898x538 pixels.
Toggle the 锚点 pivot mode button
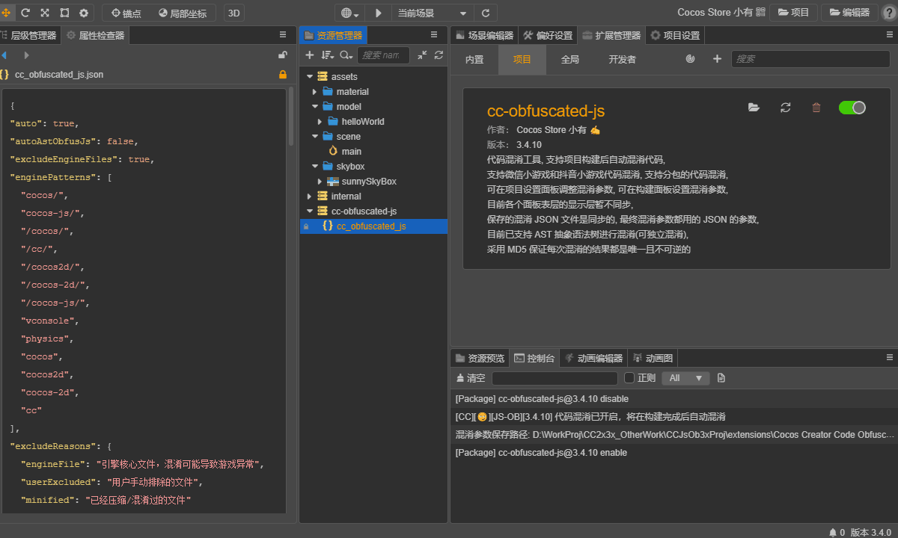(126, 13)
